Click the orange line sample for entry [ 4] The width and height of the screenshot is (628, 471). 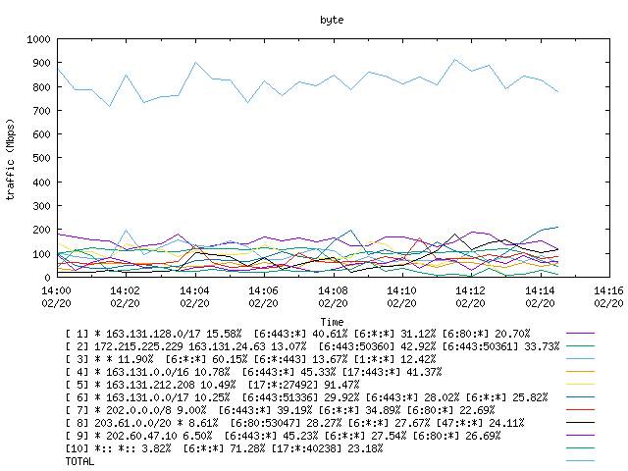pos(580,372)
